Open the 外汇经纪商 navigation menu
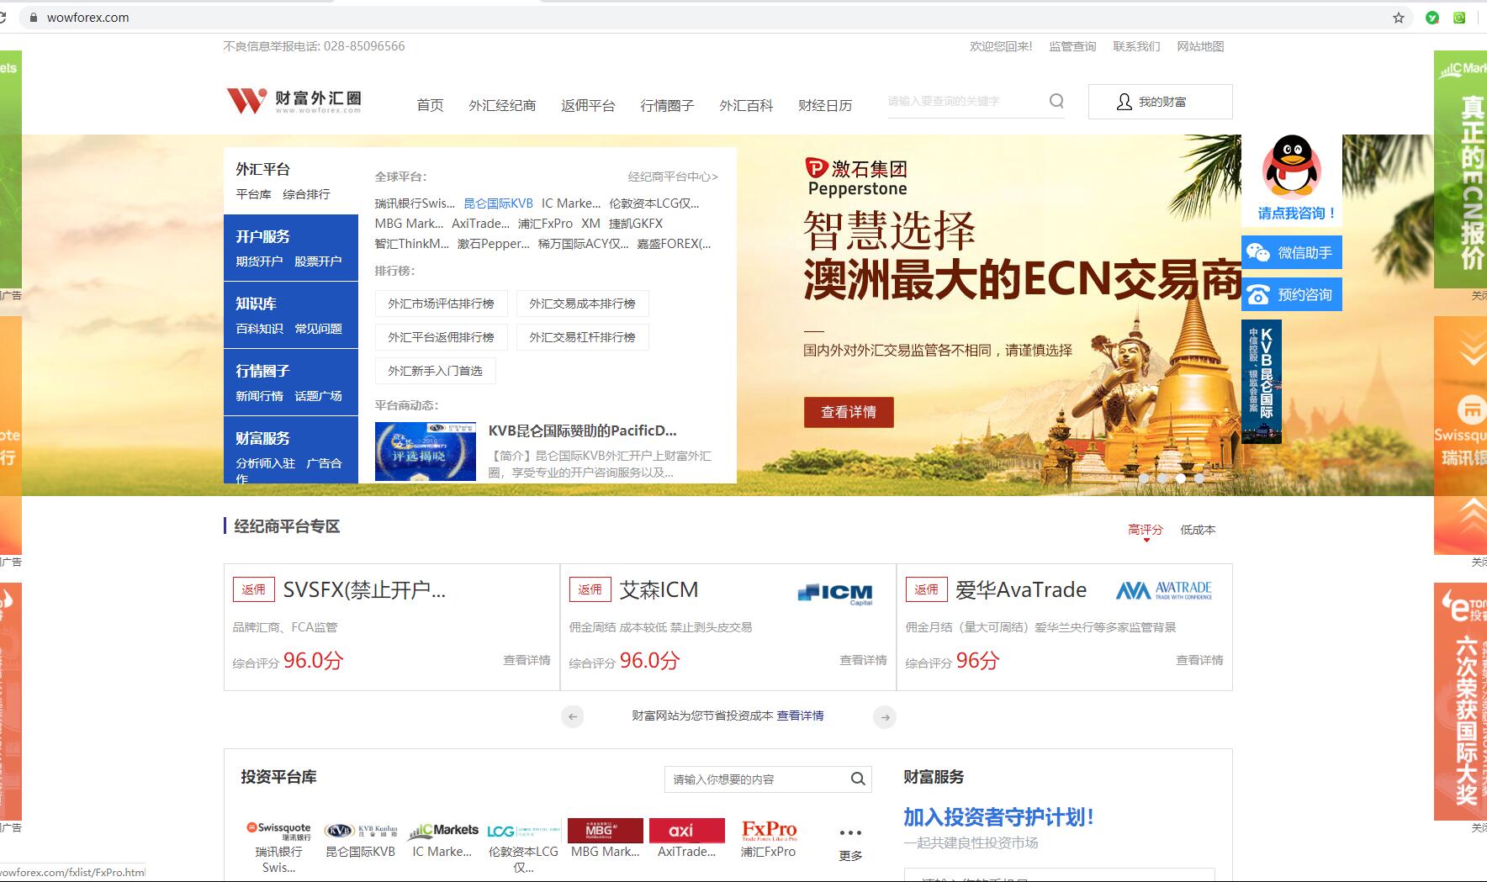Screen dimensions: 1487x882 [502, 105]
